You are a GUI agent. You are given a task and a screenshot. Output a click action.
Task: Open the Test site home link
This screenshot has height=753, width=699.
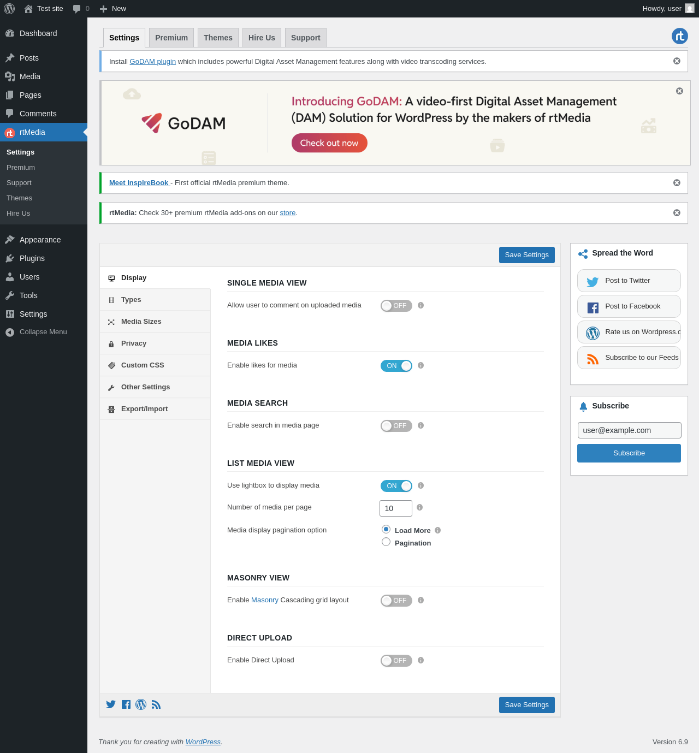pos(44,9)
